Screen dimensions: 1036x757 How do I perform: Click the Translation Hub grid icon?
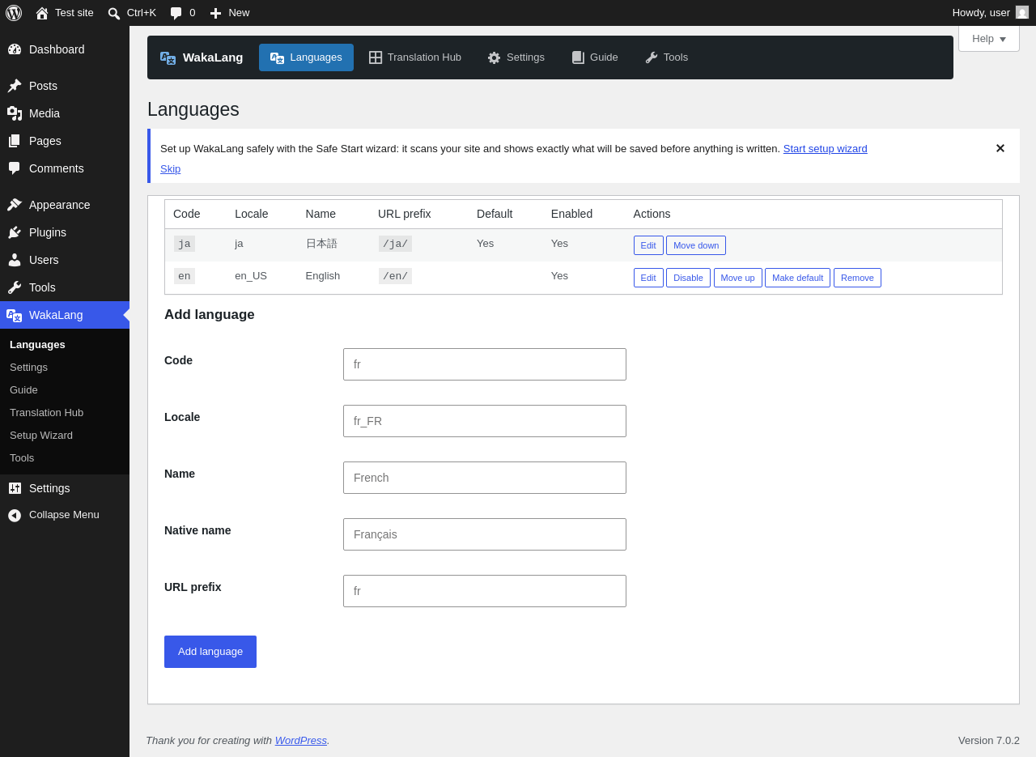(x=376, y=57)
